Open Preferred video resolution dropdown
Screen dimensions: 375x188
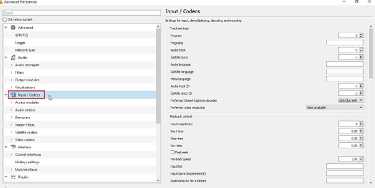[x=334, y=108]
